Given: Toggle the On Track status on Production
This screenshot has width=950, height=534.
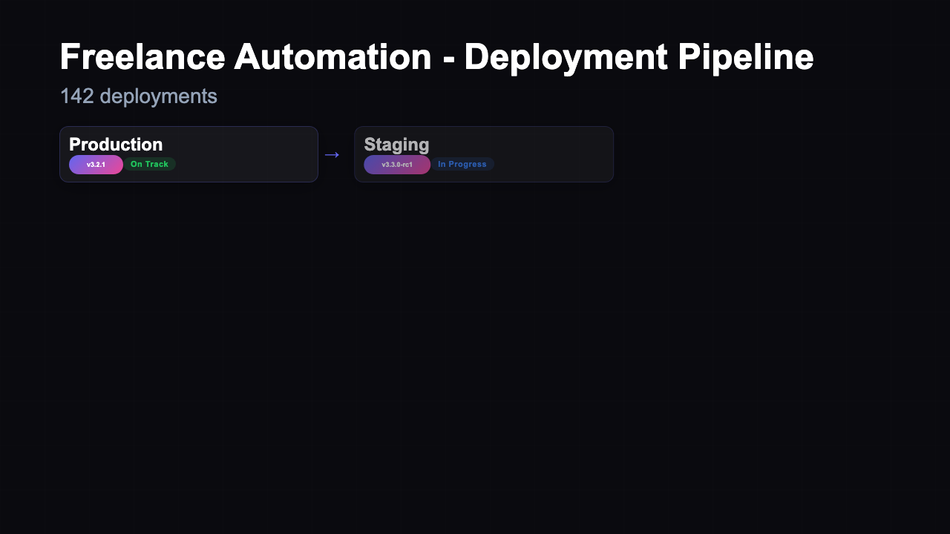Looking at the screenshot, I should [x=149, y=164].
